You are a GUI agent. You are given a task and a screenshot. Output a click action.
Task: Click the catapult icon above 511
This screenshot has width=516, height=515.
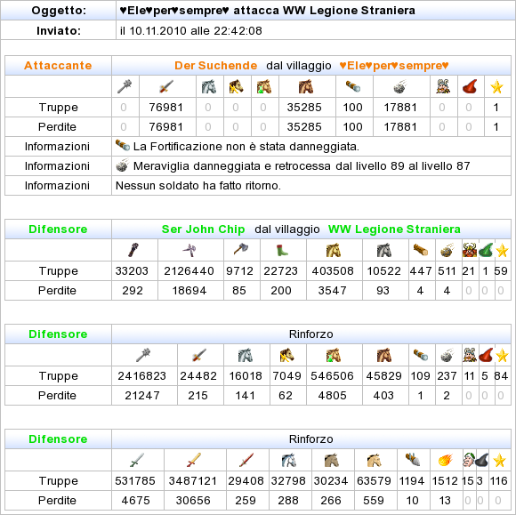(447, 250)
